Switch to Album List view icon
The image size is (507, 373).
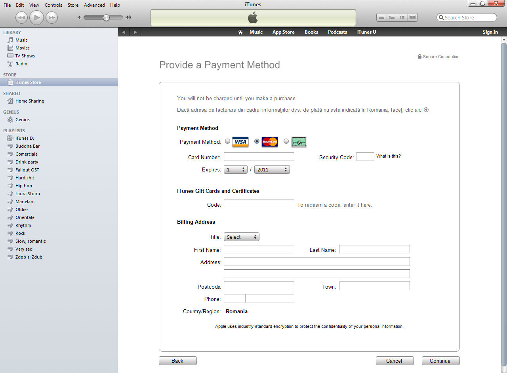click(392, 17)
